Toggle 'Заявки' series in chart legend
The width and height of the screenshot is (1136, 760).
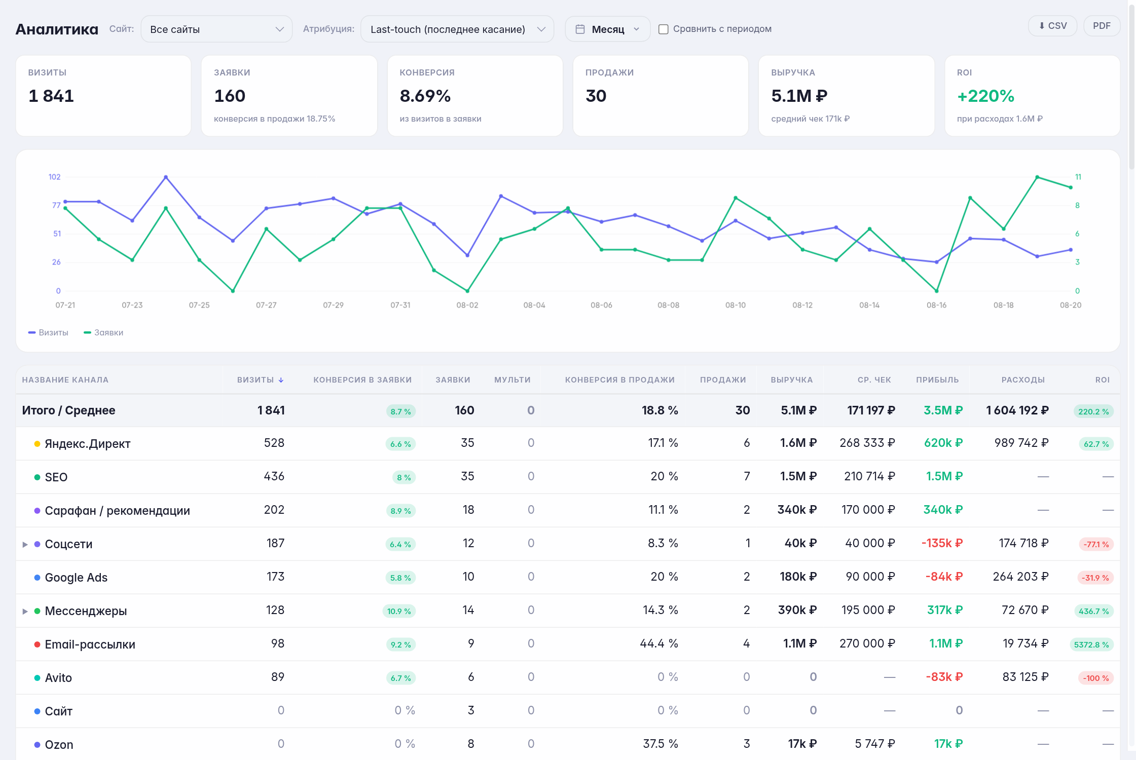pyautogui.click(x=103, y=332)
